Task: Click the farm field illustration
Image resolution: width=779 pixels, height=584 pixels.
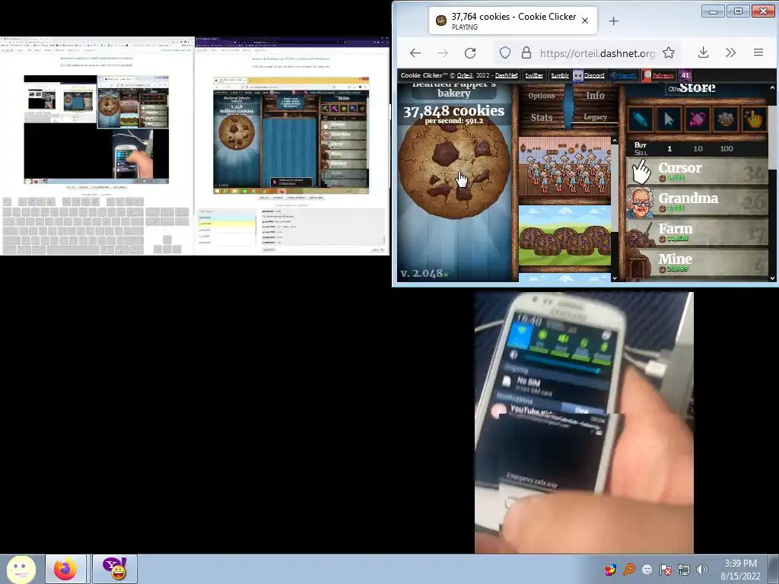Action: tap(564, 236)
